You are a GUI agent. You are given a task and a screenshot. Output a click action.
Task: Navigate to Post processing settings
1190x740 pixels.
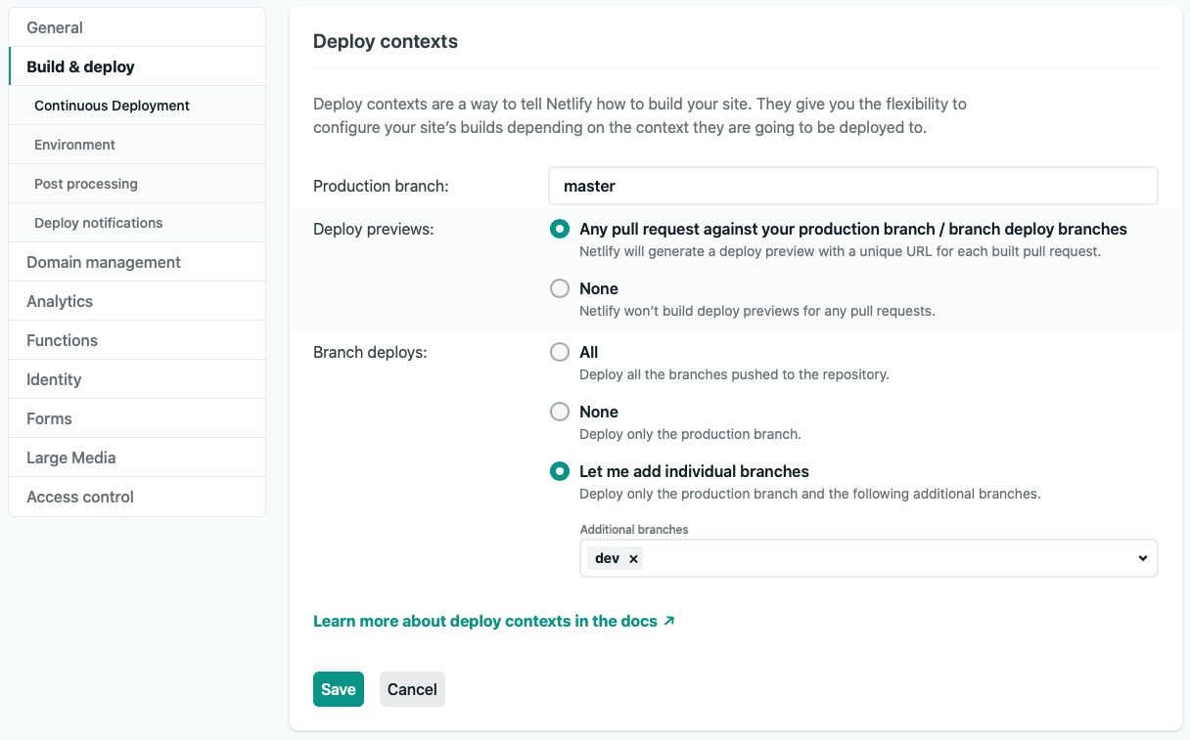tap(86, 184)
